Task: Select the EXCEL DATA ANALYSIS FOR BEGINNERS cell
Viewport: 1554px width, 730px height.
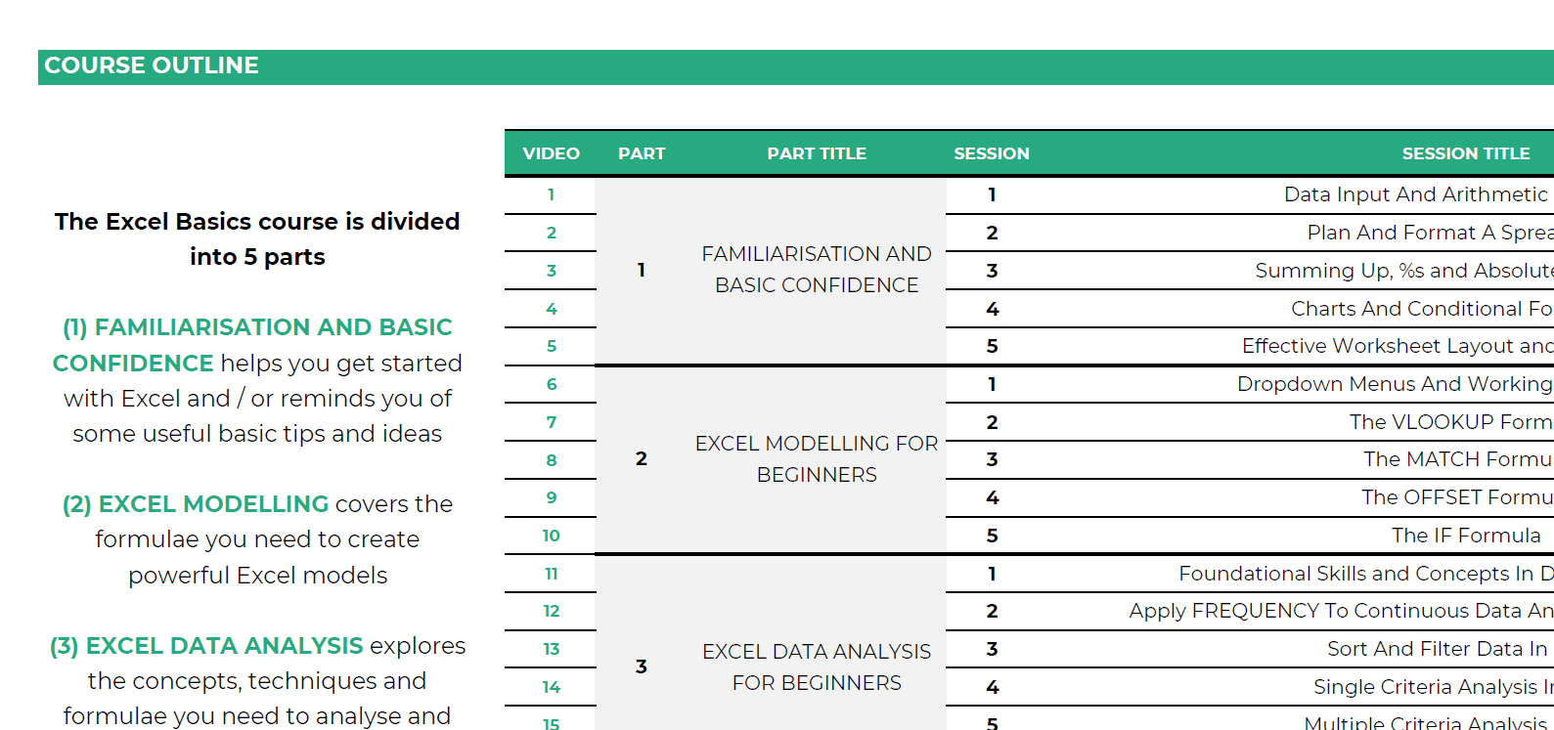Action: tap(817, 666)
